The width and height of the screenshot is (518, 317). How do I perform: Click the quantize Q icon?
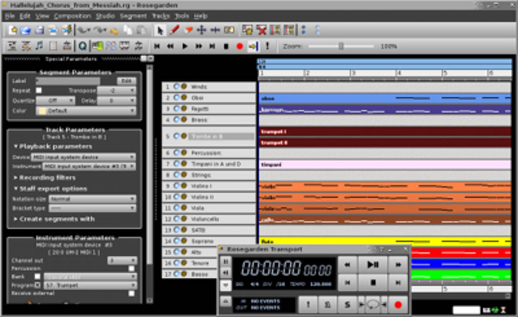pyautogui.click(x=82, y=46)
